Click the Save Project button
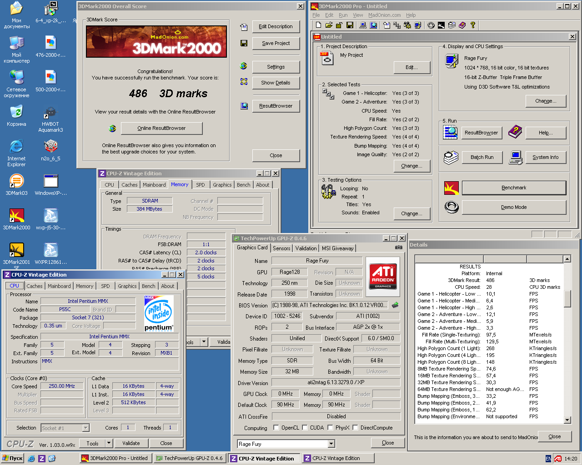This screenshot has height=465, width=582. click(276, 43)
